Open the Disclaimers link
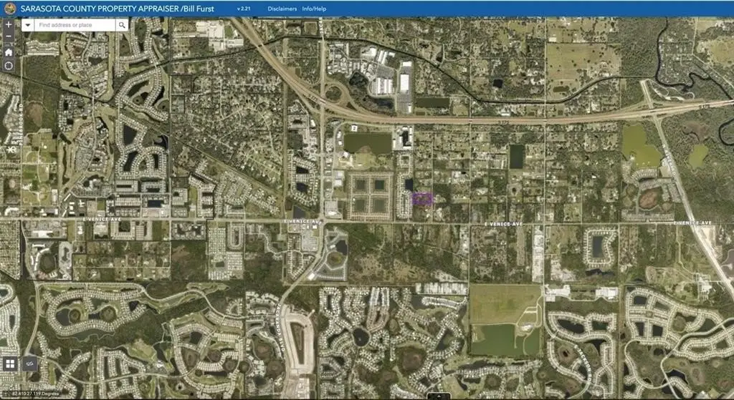Viewport: 734px width, 400px height. pyautogui.click(x=281, y=9)
